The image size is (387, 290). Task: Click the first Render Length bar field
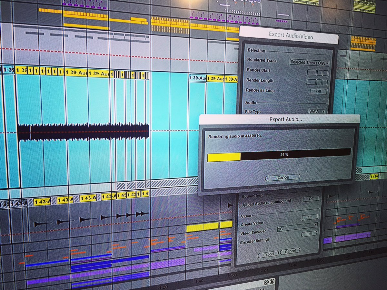(x=311, y=83)
